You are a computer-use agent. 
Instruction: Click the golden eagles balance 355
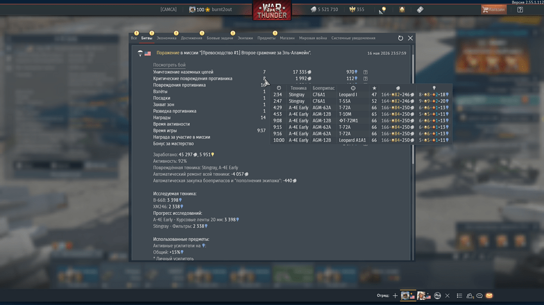(357, 9)
